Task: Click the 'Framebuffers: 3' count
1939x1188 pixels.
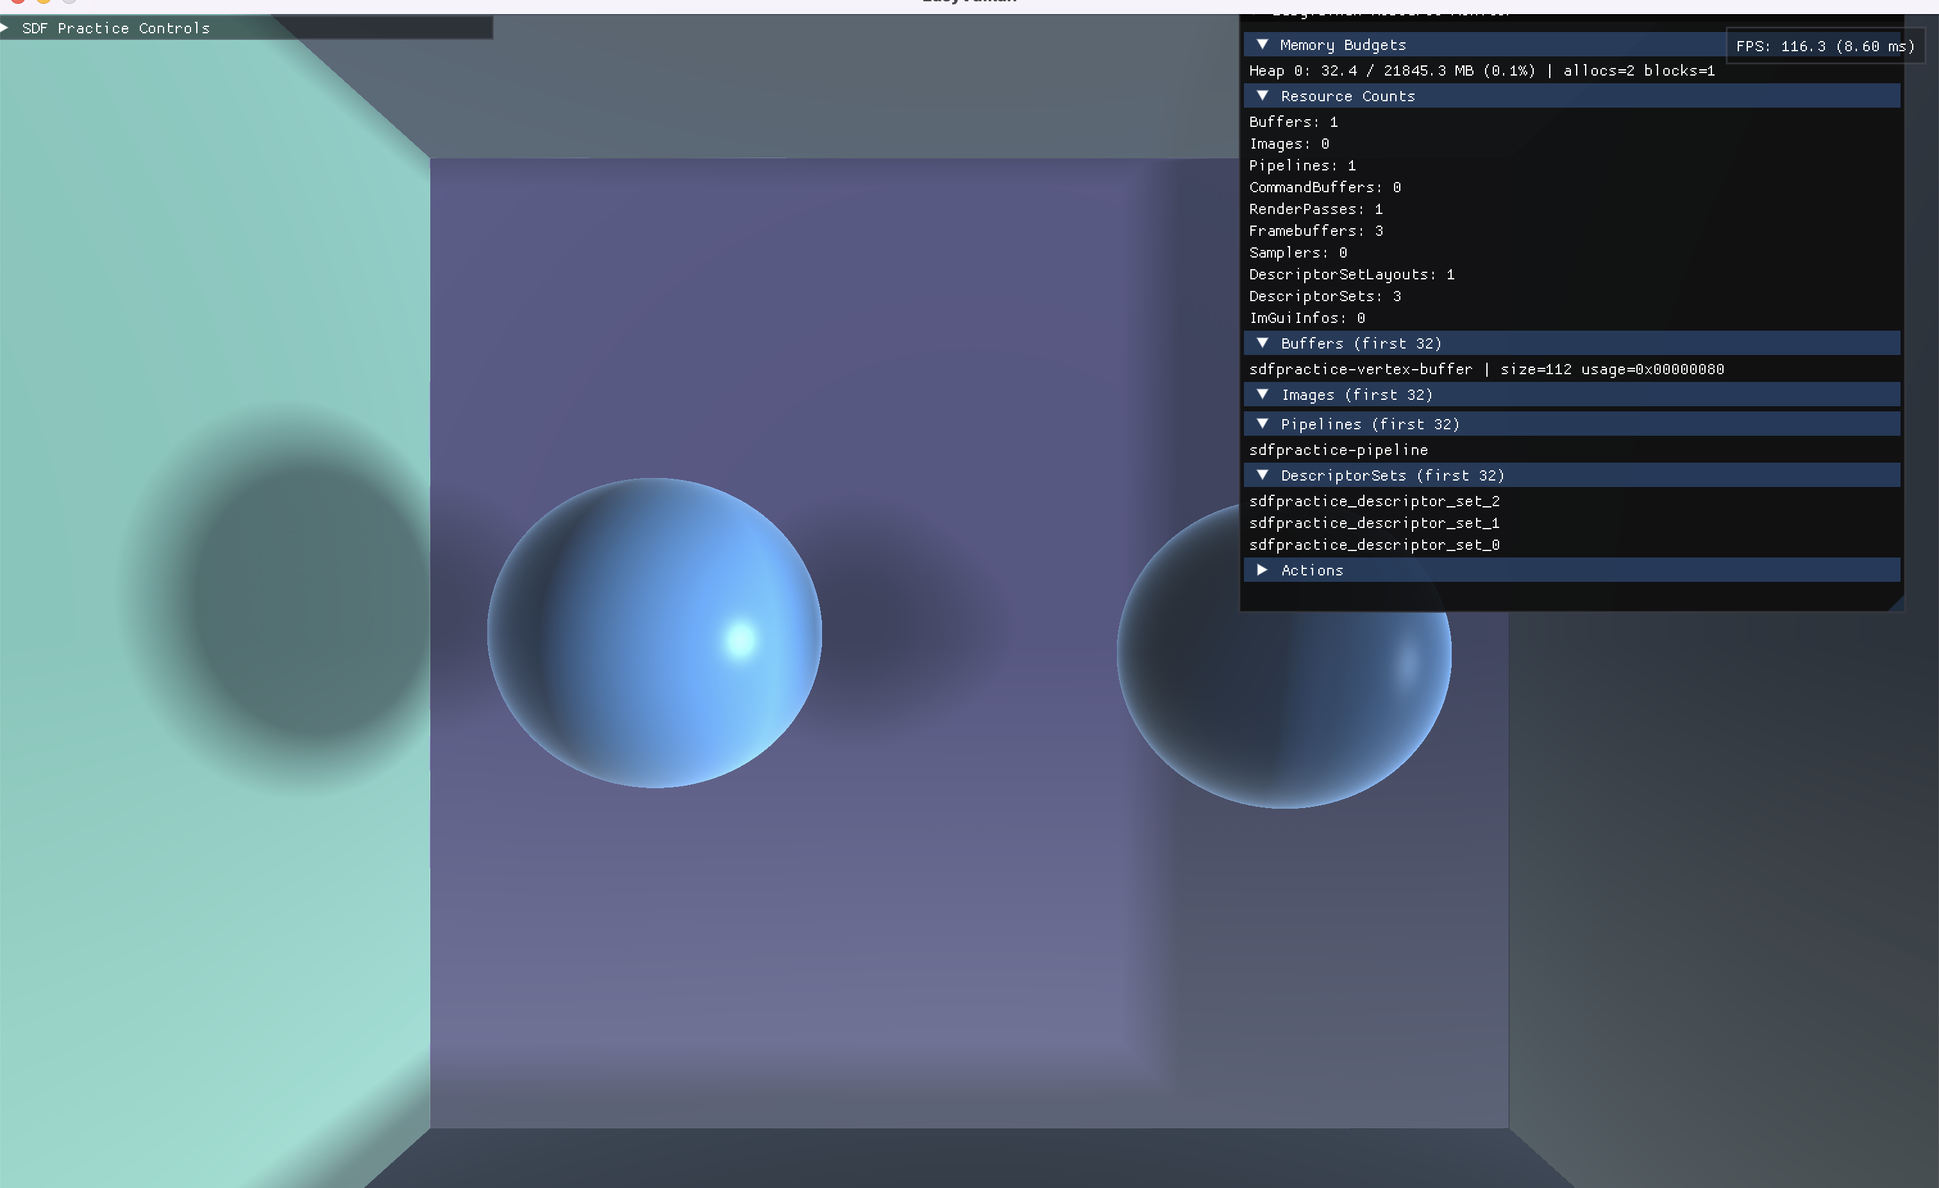Action: pyautogui.click(x=1316, y=231)
